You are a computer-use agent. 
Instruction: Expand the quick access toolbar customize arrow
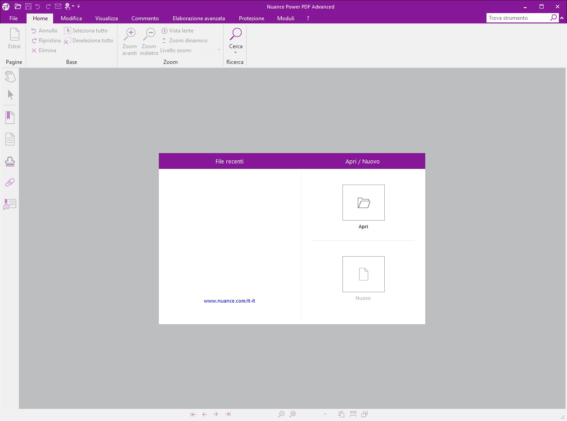79,6
